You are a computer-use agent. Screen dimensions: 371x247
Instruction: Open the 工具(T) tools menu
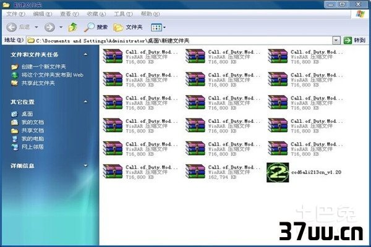[x=123, y=14]
